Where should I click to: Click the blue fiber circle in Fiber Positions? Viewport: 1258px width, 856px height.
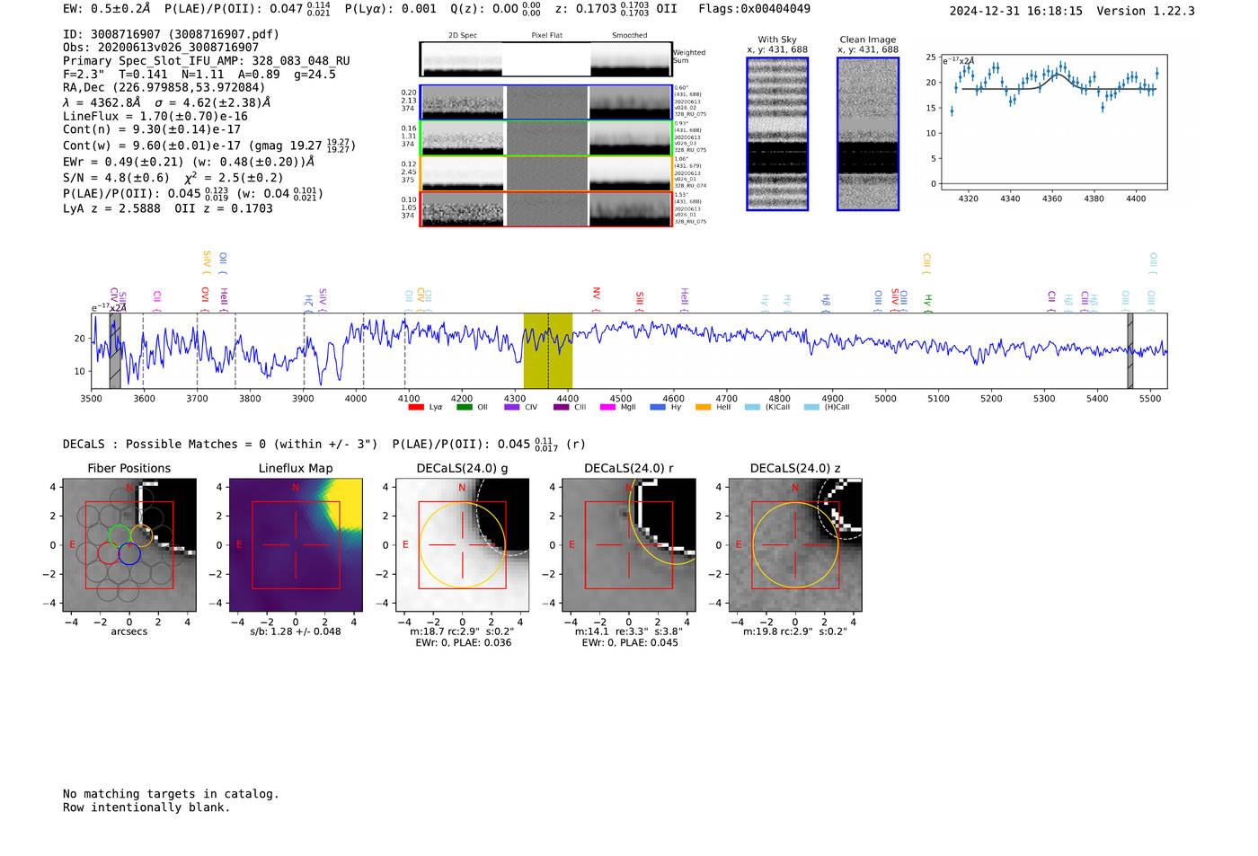[x=129, y=553]
